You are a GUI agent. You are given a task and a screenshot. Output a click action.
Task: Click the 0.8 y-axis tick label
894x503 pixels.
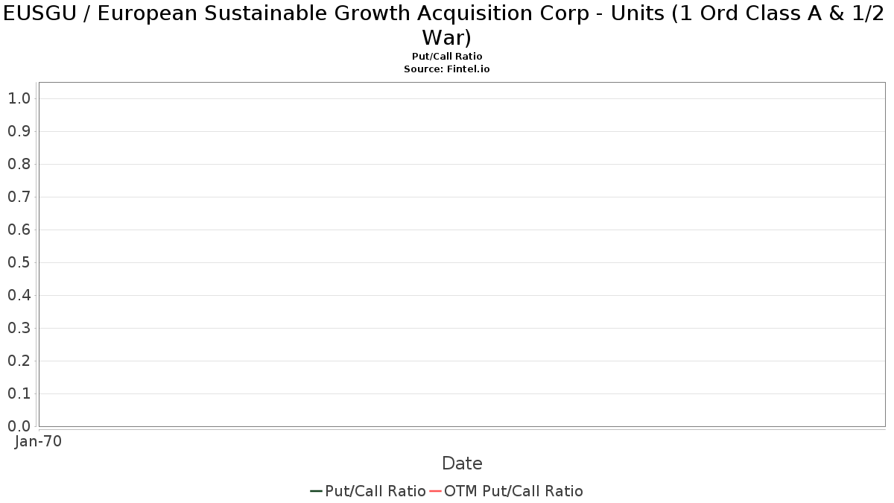pos(19,164)
